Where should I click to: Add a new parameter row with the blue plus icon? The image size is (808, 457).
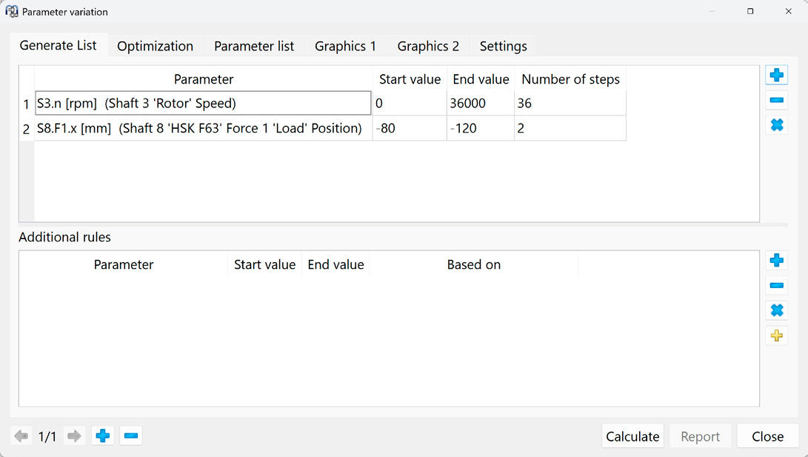pos(776,74)
